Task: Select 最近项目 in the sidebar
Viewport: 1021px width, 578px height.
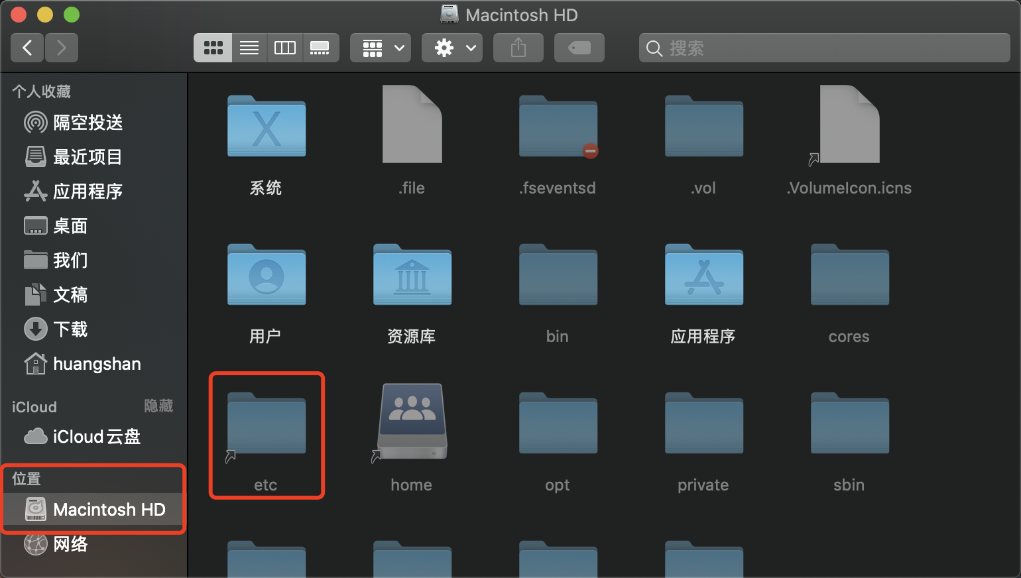Action: (x=93, y=157)
